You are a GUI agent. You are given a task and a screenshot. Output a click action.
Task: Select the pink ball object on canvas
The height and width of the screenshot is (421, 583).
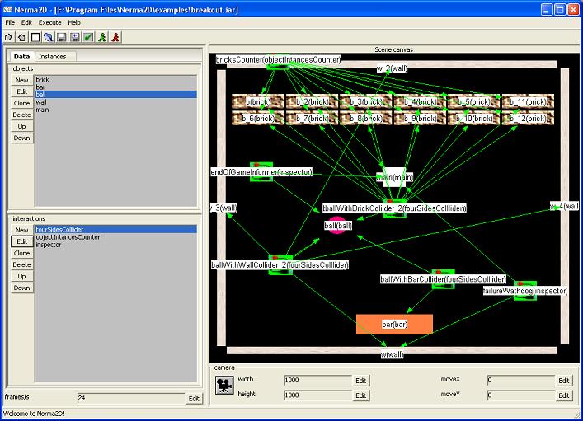coord(336,225)
